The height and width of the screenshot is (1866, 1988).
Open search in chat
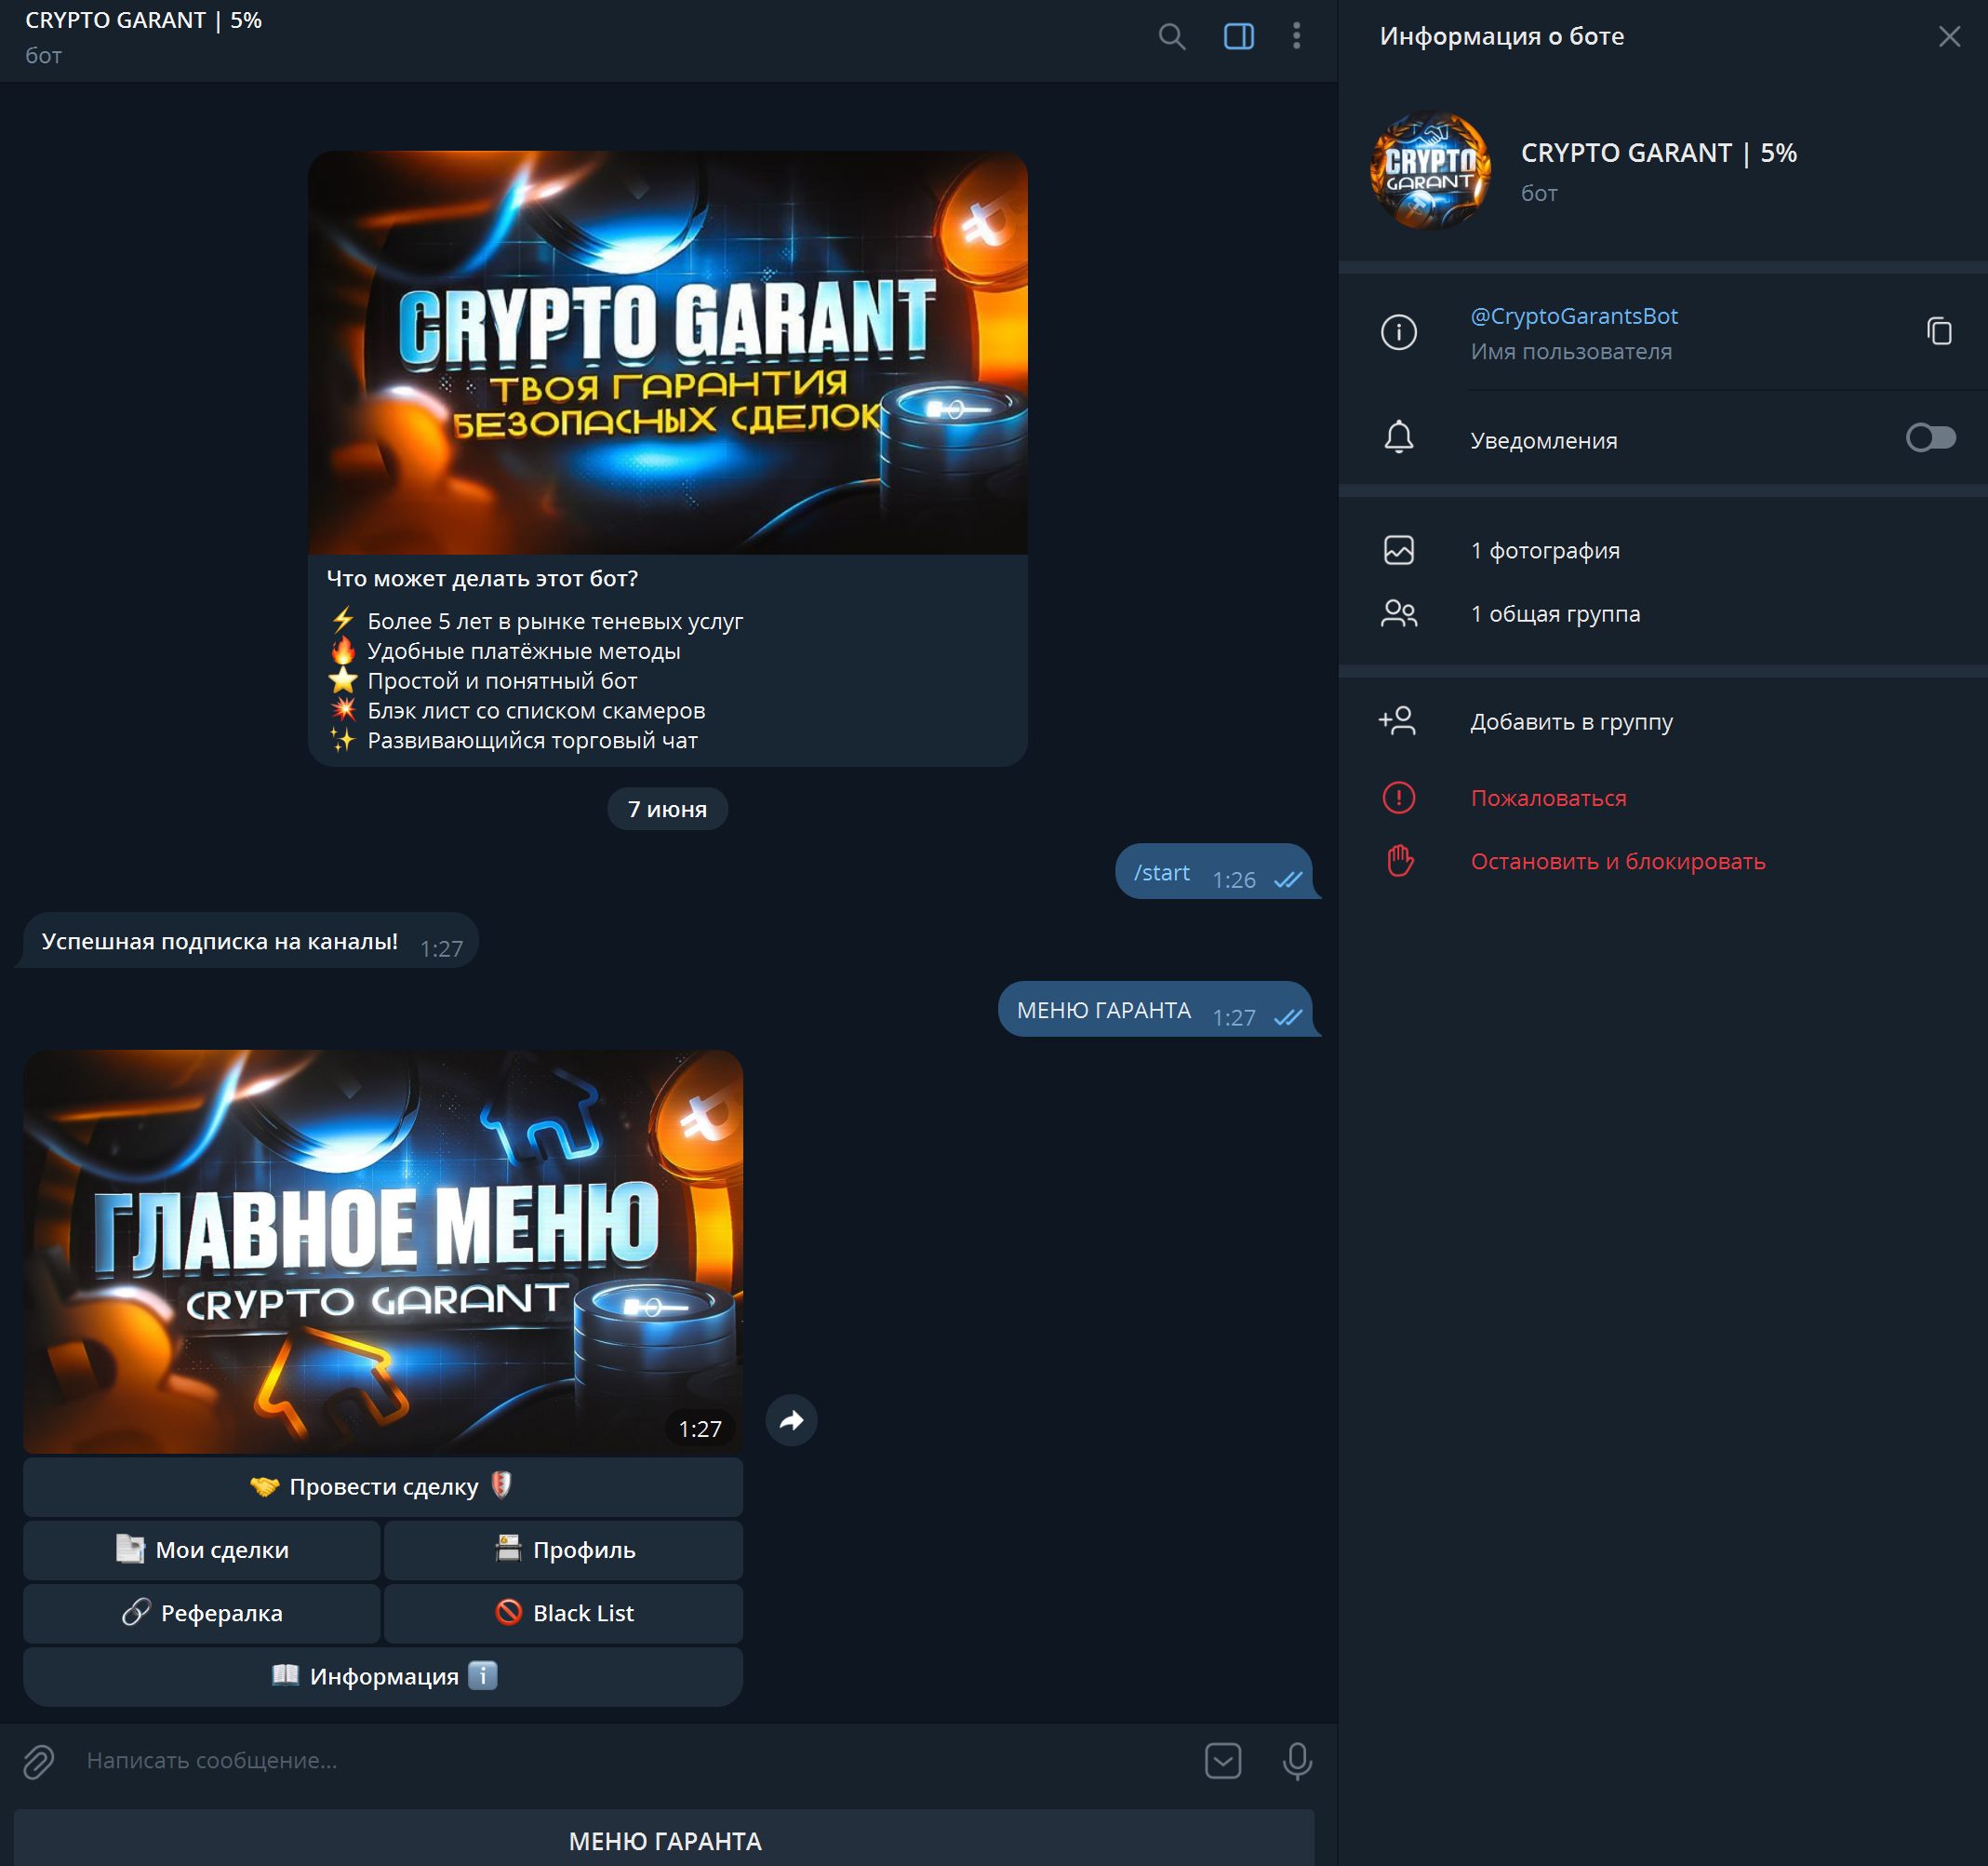pos(1171,37)
